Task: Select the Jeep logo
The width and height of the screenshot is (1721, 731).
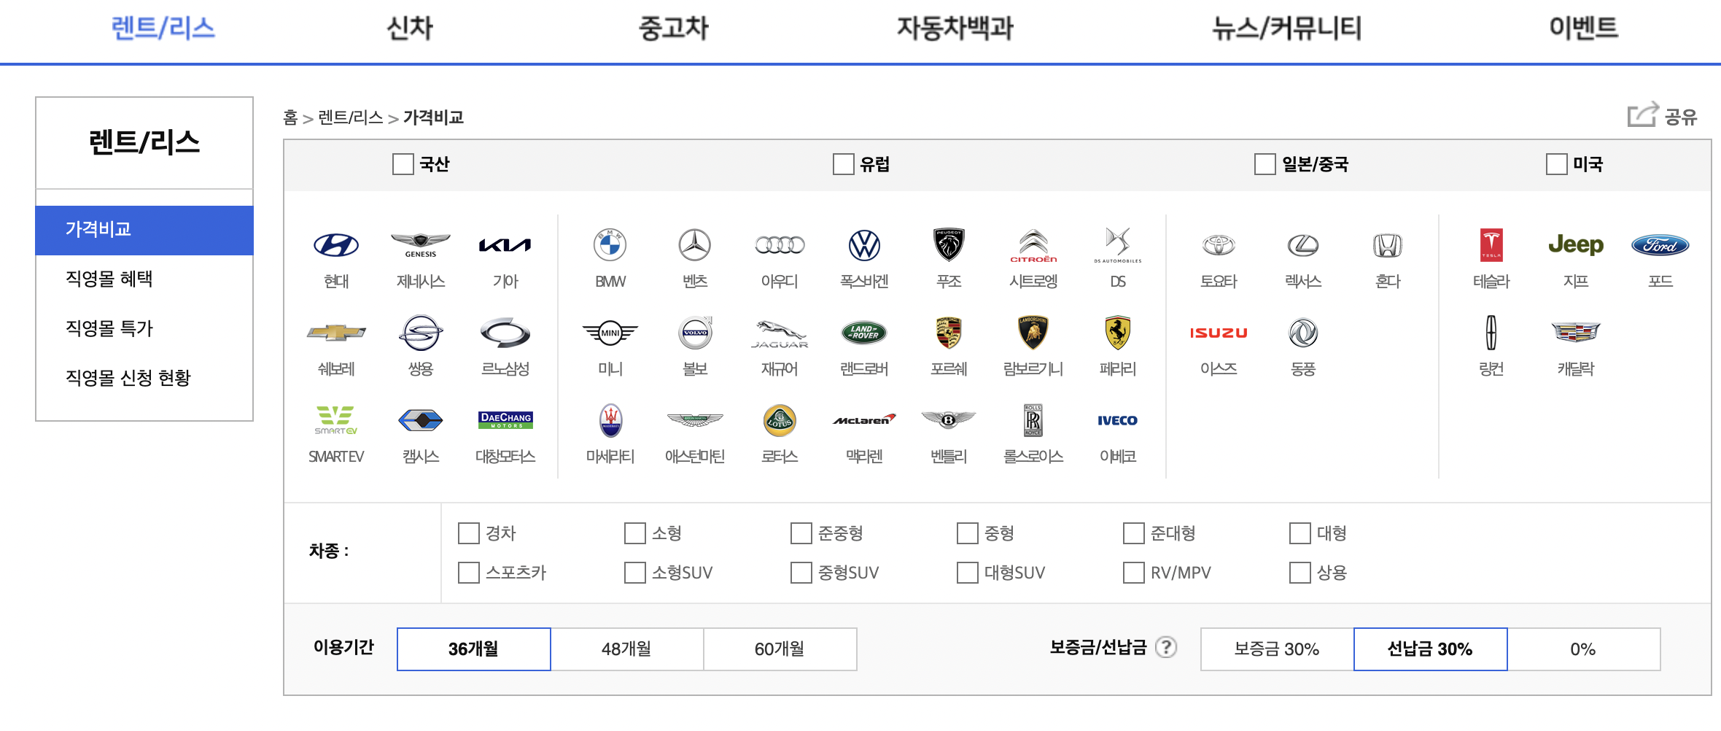Action: (x=1576, y=244)
